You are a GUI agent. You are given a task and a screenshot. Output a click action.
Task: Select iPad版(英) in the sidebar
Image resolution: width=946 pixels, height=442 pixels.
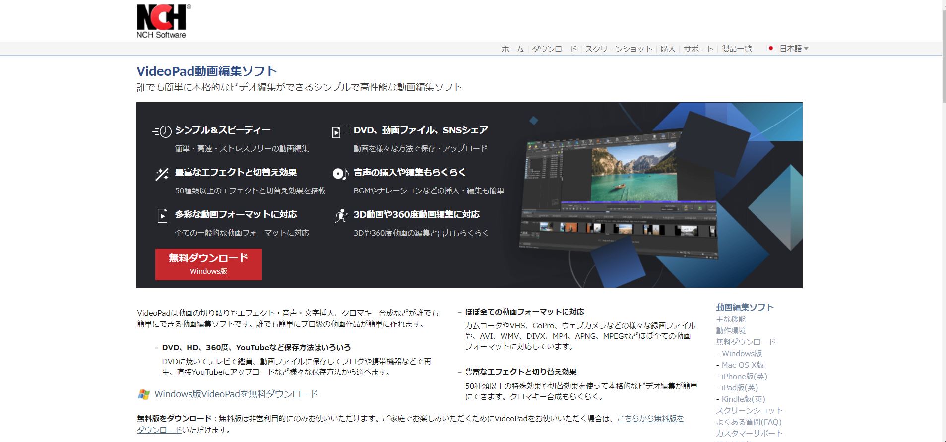[740, 387]
